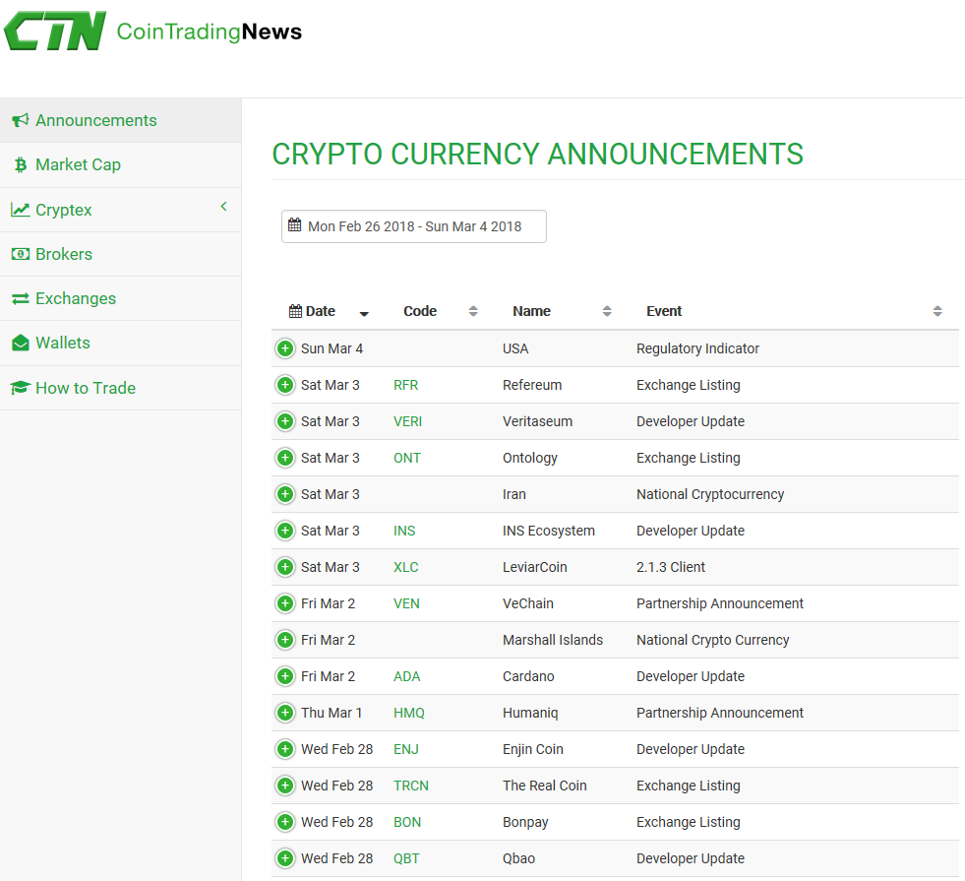Screen dimensions: 965x881
Task: Sort by the Event column arrows
Action: (937, 311)
